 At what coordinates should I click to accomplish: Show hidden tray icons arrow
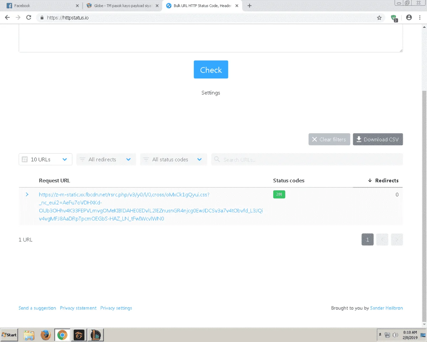pos(380,335)
